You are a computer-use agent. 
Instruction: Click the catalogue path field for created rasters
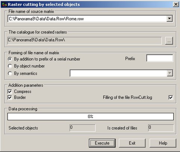[x=85, y=41]
